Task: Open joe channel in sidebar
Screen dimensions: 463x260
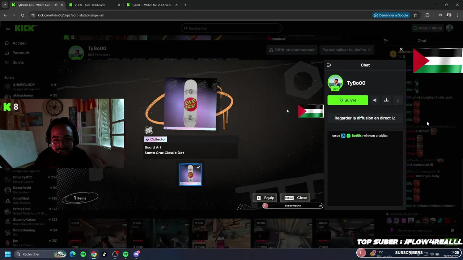Action: click(x=30, y=243)
